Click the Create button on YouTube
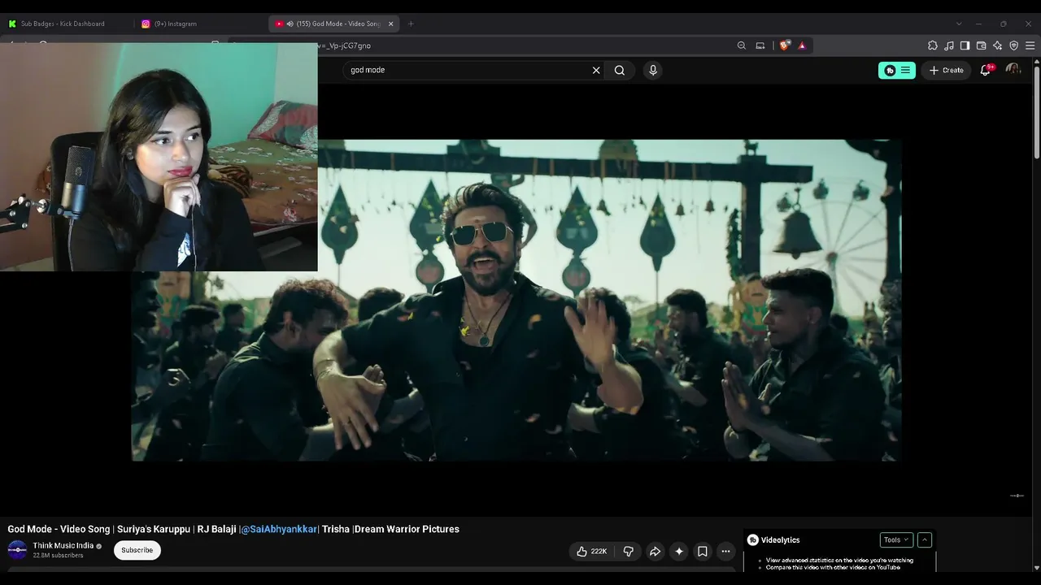The height and width of the screenshot is (585, 1041). [x=947, y=71]
